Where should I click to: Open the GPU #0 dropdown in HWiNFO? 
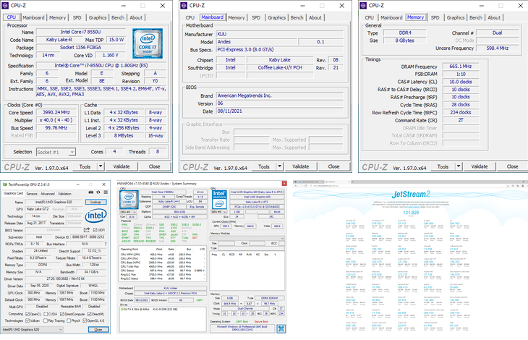pyautogui.click(x=219, y=212)
